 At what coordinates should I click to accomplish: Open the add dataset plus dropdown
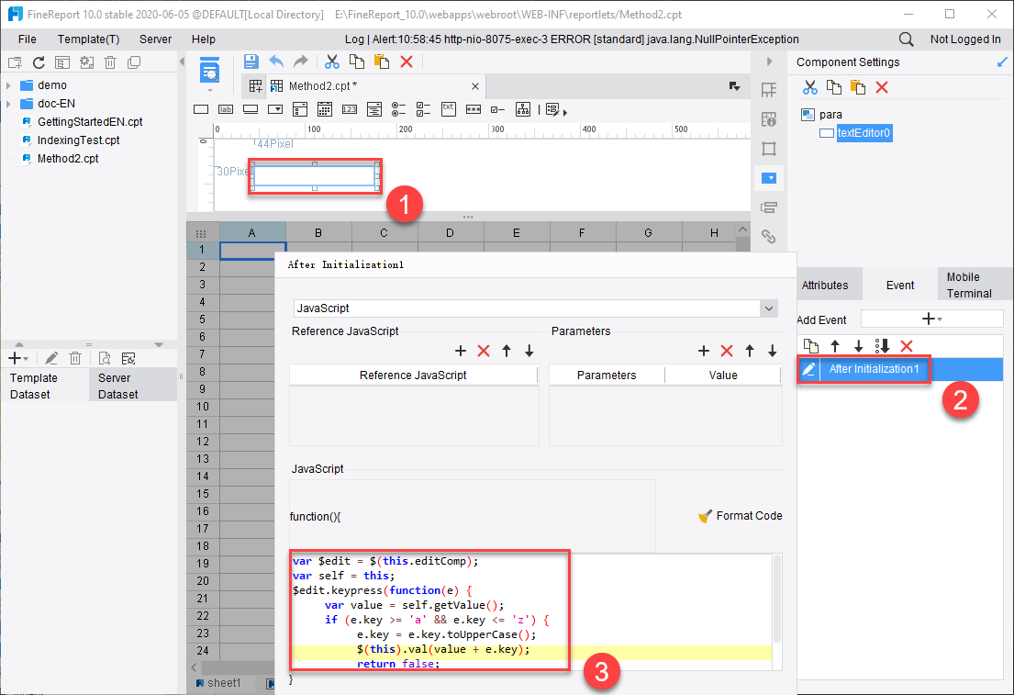(17, 358)
